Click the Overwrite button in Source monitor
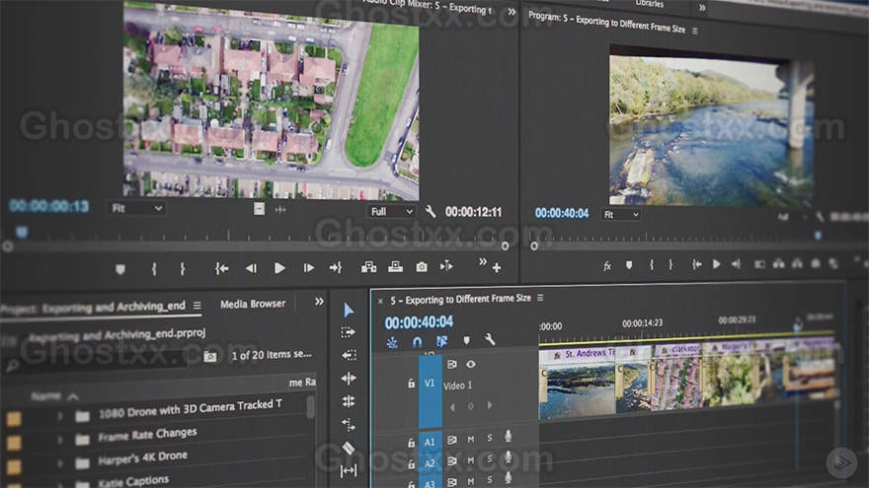Image resolution: width=869 pixels, height=488 pixels. (395, 267)
